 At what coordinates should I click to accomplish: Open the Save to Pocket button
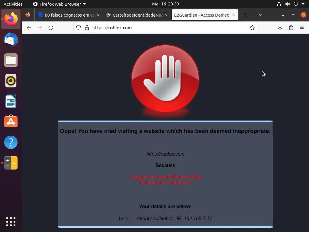[x=280, y=27]
